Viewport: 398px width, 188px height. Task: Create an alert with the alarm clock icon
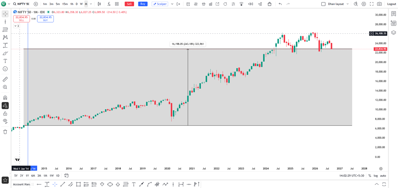(x=188, y=4)
